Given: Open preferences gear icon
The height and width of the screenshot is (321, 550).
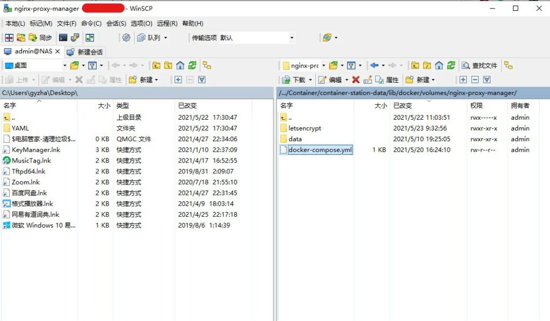Looking at the screenshot, I should [126, 38].
